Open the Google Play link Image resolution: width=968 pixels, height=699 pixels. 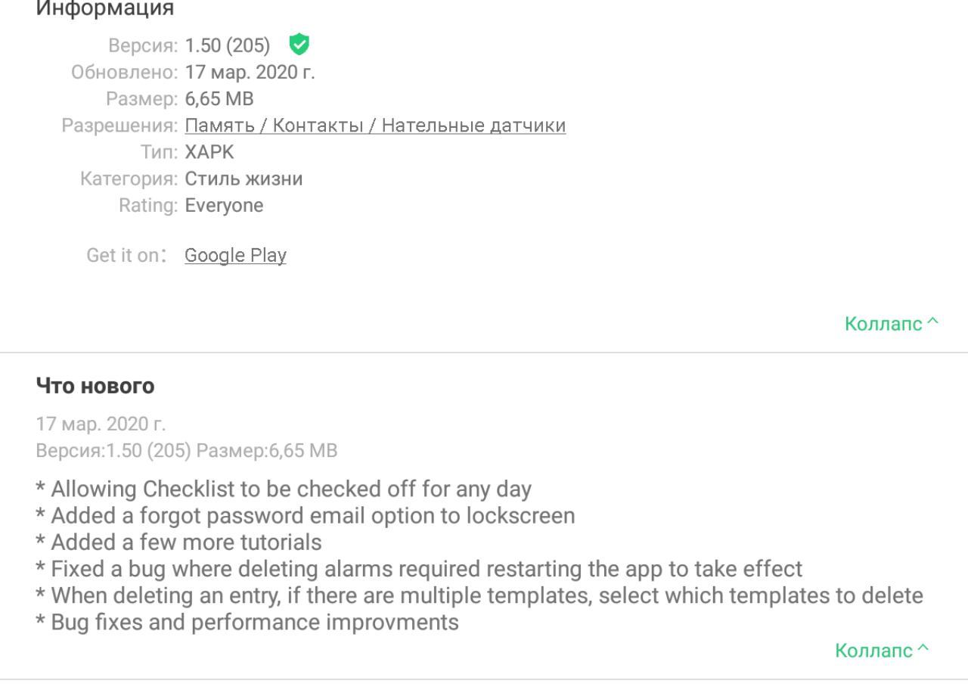pos(235,256)
